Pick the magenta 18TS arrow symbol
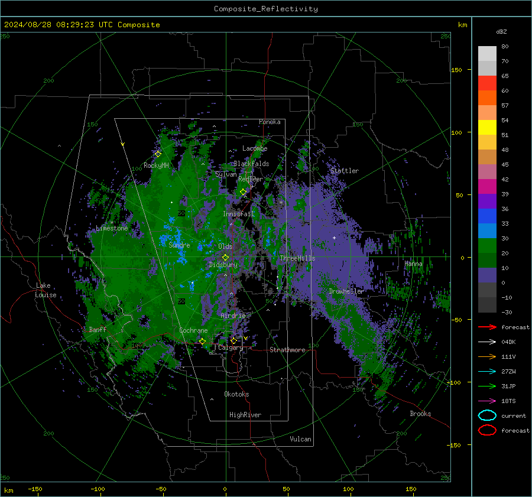 (487, 401)
